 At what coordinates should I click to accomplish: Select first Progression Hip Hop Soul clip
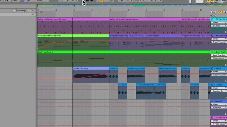(145, 36)
